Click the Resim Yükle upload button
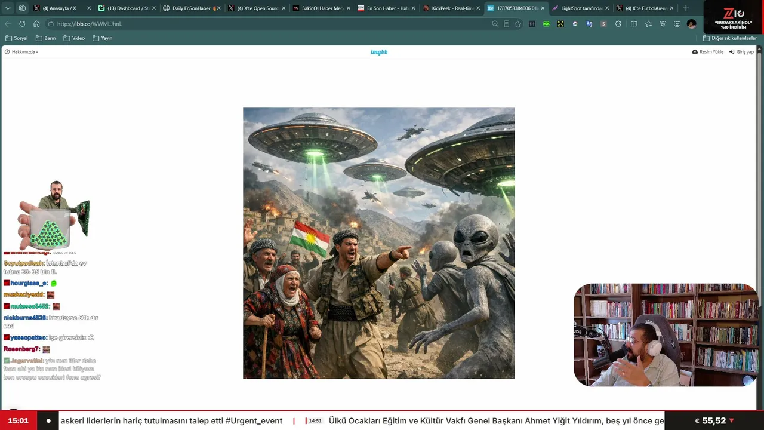Image resolution: width=764 pixels, height=430 pixels. 708,52
